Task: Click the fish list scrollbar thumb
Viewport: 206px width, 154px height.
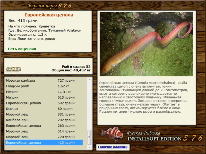Action: pos(90,137)
